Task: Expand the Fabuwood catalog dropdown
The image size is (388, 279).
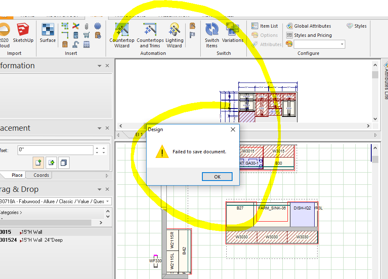Action: pyautogui.click(x=108, y=201)
